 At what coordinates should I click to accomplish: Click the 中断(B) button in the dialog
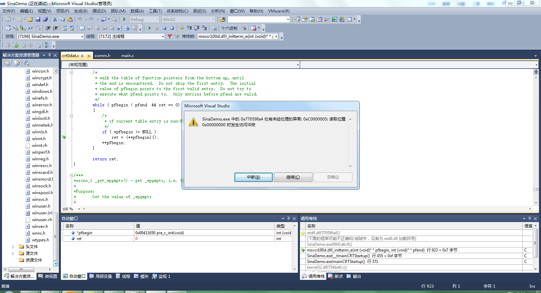pos(254,177)
